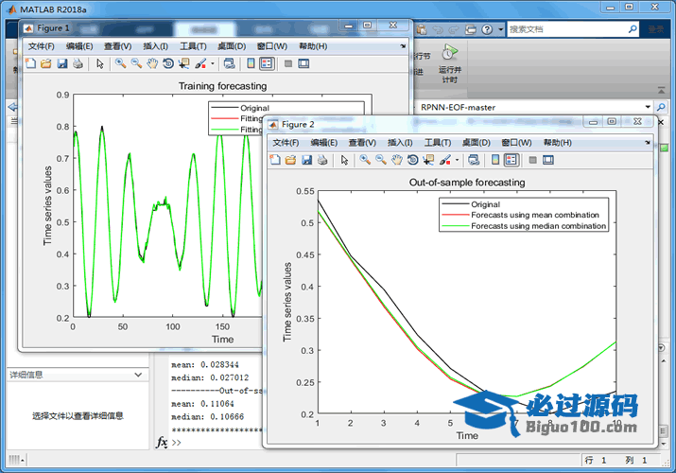Toggle Insert Legend in Figure 1
676x473 pixels.
[267, 63]
